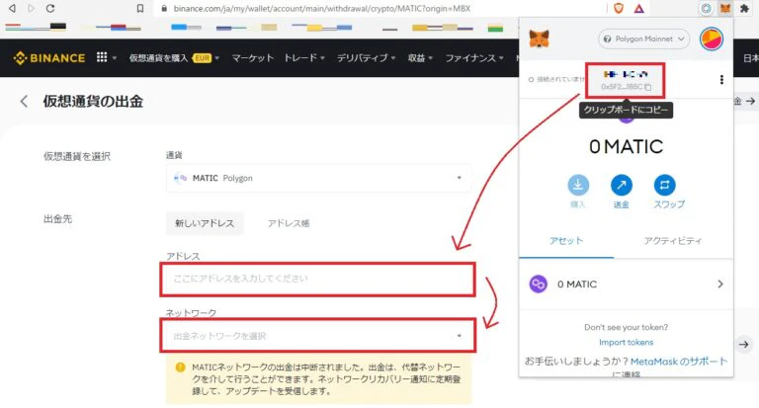The height and width of the screenshot is (408, 759).
Task: Expand the ファイナンス menu
Action: (474, 58)
